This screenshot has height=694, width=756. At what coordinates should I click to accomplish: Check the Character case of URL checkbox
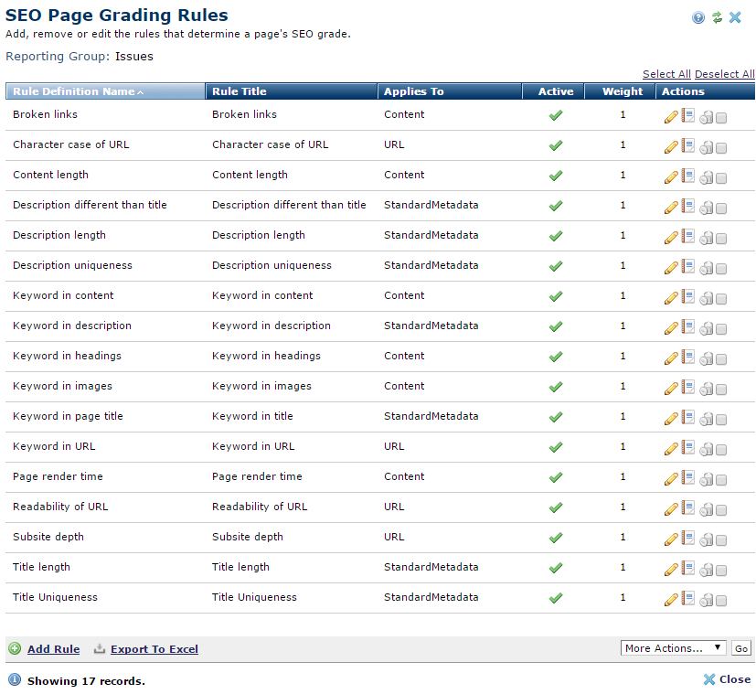click(720, 148)
